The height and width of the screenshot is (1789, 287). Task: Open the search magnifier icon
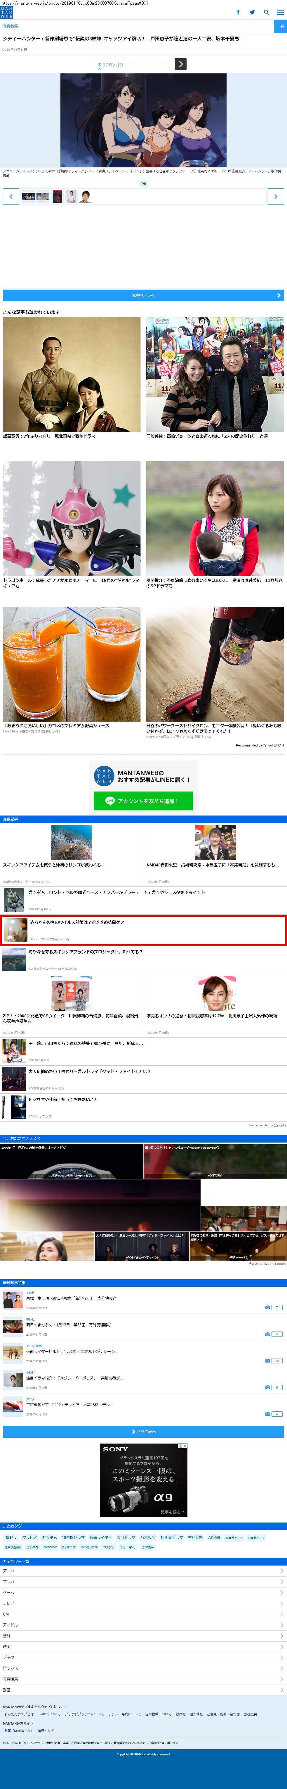(x=266, y=13)
